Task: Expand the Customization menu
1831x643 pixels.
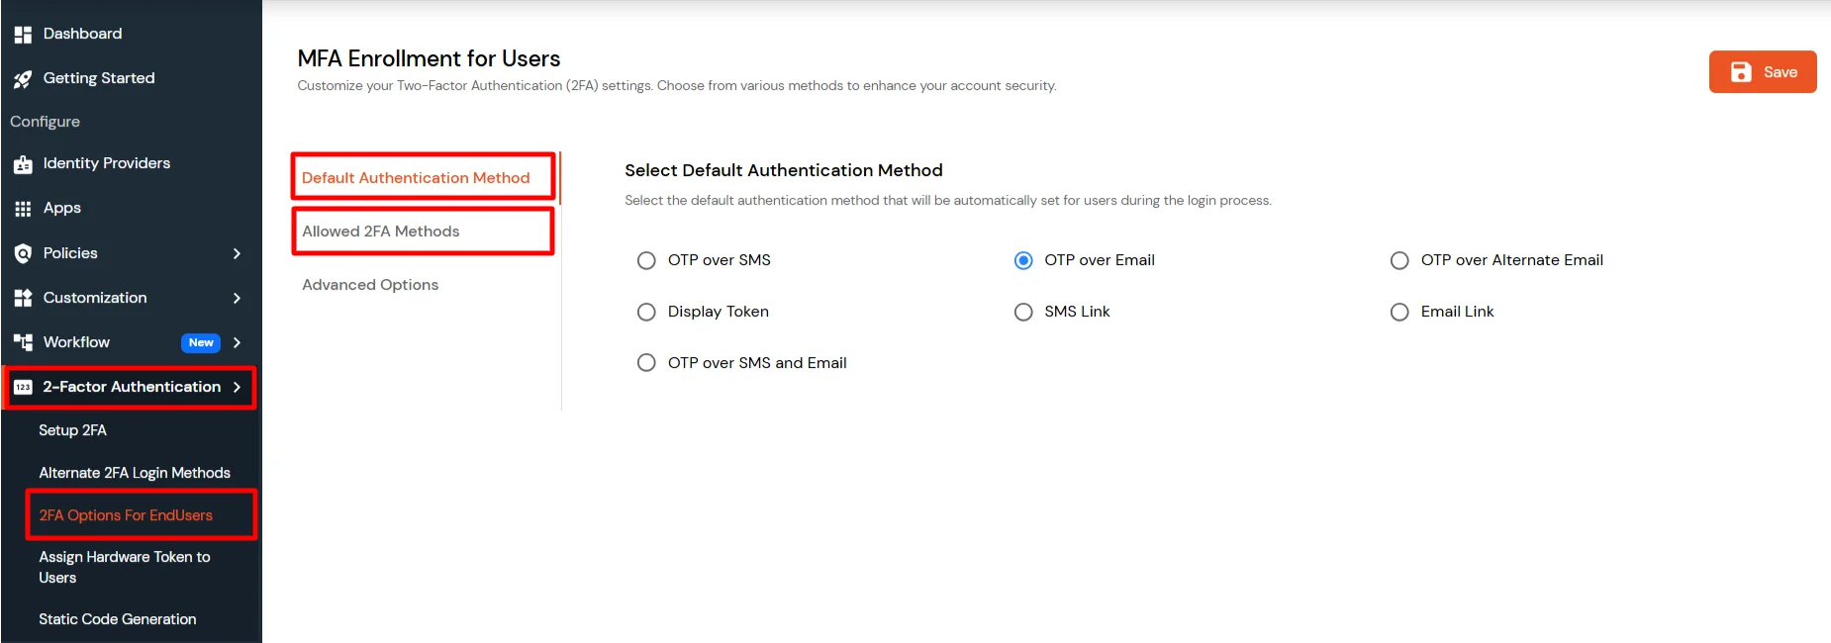Action: [237, 298]
